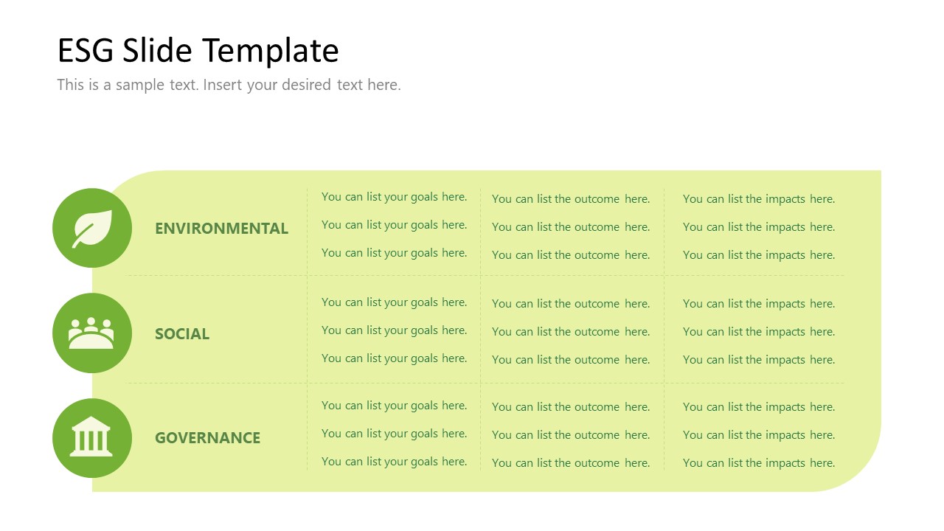Screen dimensions: 944x531
Task: Click the middle impacts line in Social row
Action: [759, 332]
